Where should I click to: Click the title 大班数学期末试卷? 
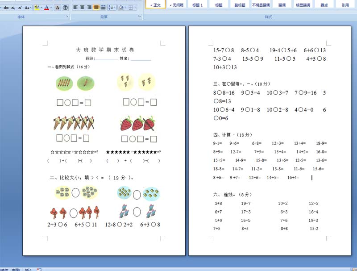click(105, 50)
